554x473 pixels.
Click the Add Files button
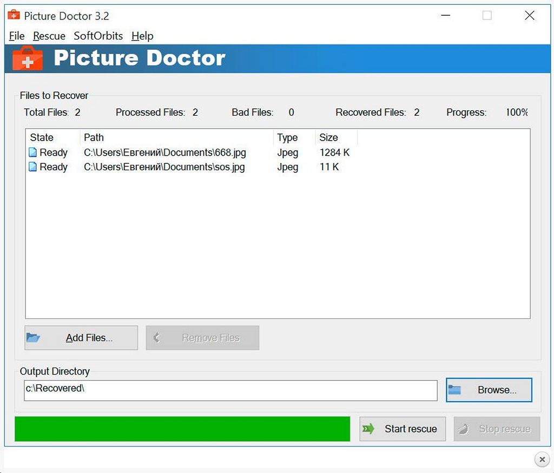click(81, 338)
